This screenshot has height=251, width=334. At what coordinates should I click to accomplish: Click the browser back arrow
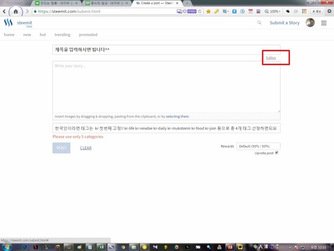(x=5, y=11)
